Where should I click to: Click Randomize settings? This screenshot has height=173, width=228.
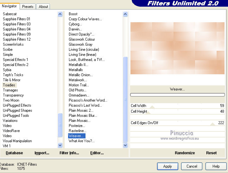coord(185,153)
